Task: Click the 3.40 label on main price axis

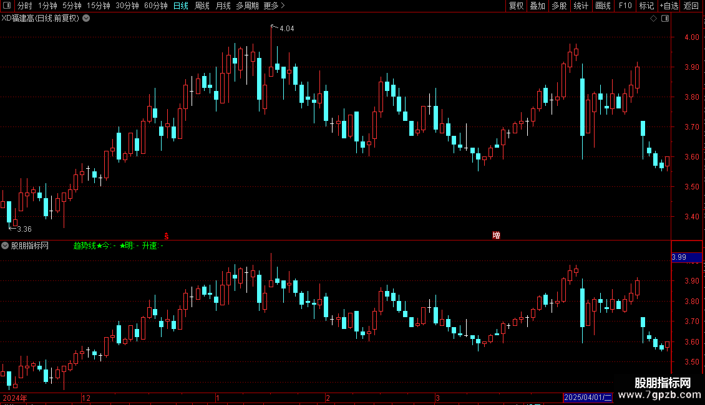Action: click(x=691, y=216)
